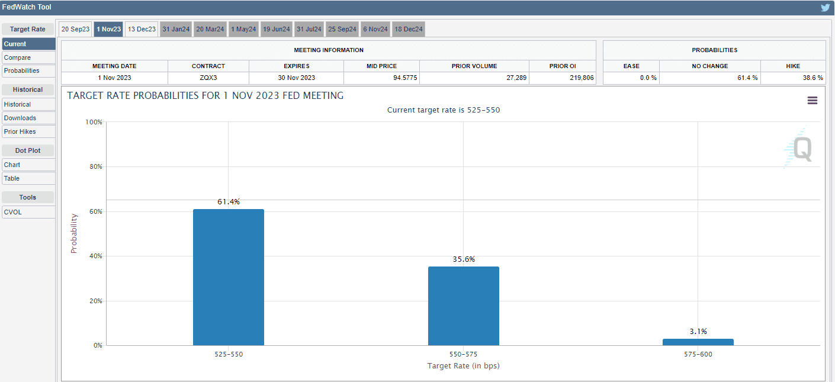
Task: Open the chart hamburger menu icon
Action: pyautogui.click(x=812, y=101)
